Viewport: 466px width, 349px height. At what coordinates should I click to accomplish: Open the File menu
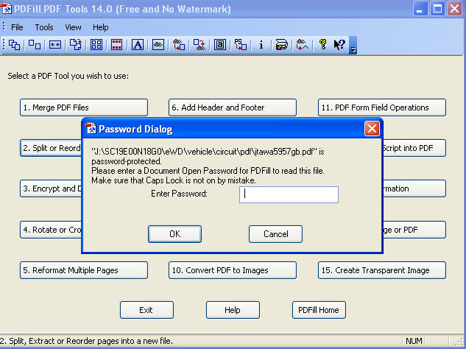[17, 27]
